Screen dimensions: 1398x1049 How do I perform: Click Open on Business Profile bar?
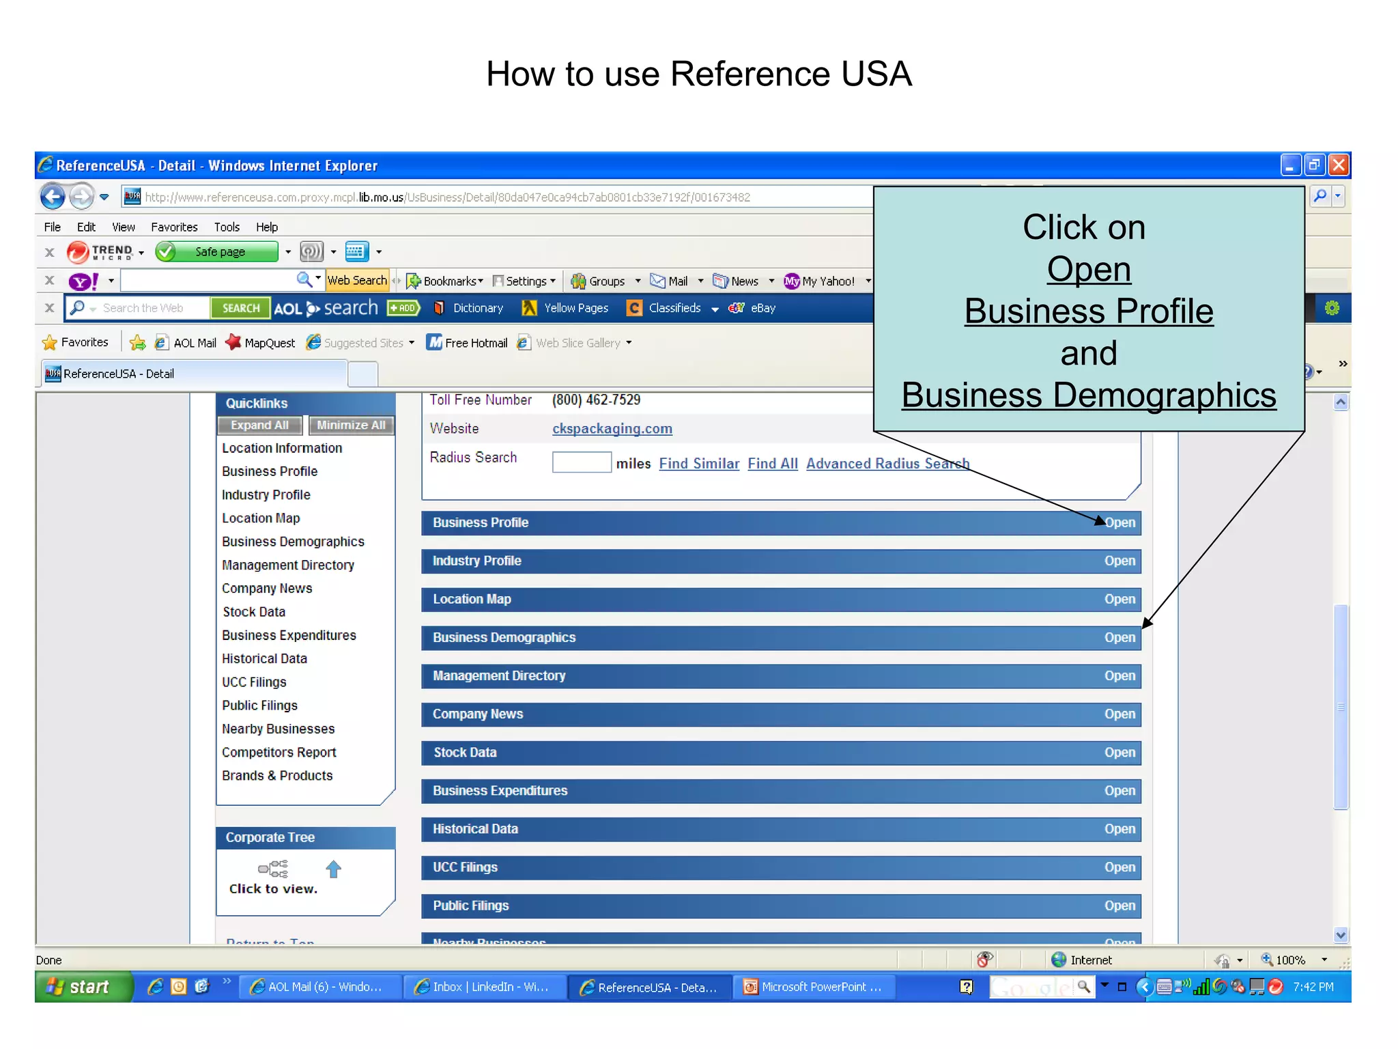(x=1119, y=522)
